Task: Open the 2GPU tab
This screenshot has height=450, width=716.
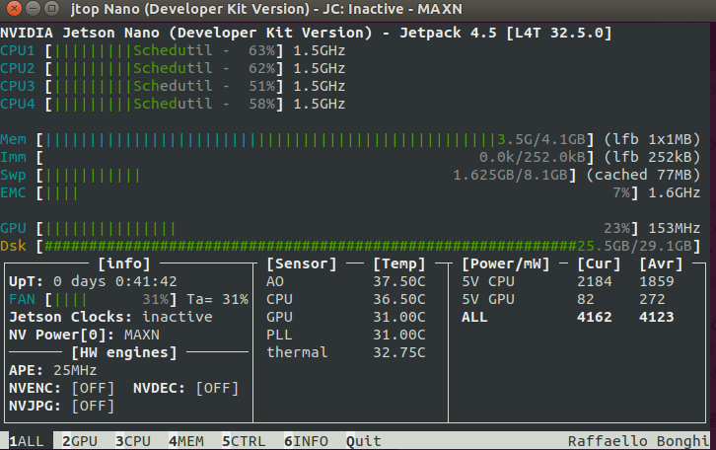Action: click(x=80, y=441)
